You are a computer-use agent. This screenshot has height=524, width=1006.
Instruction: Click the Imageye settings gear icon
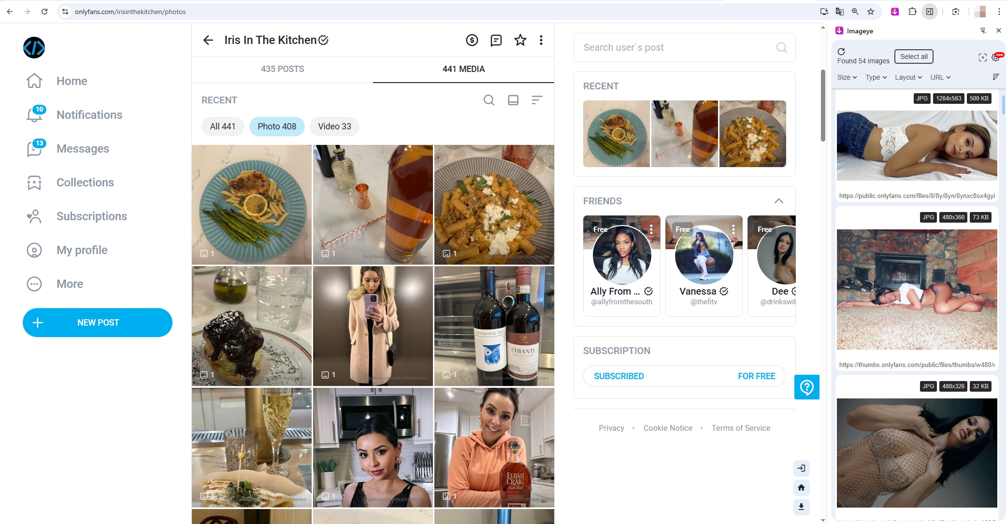point(995,57)
